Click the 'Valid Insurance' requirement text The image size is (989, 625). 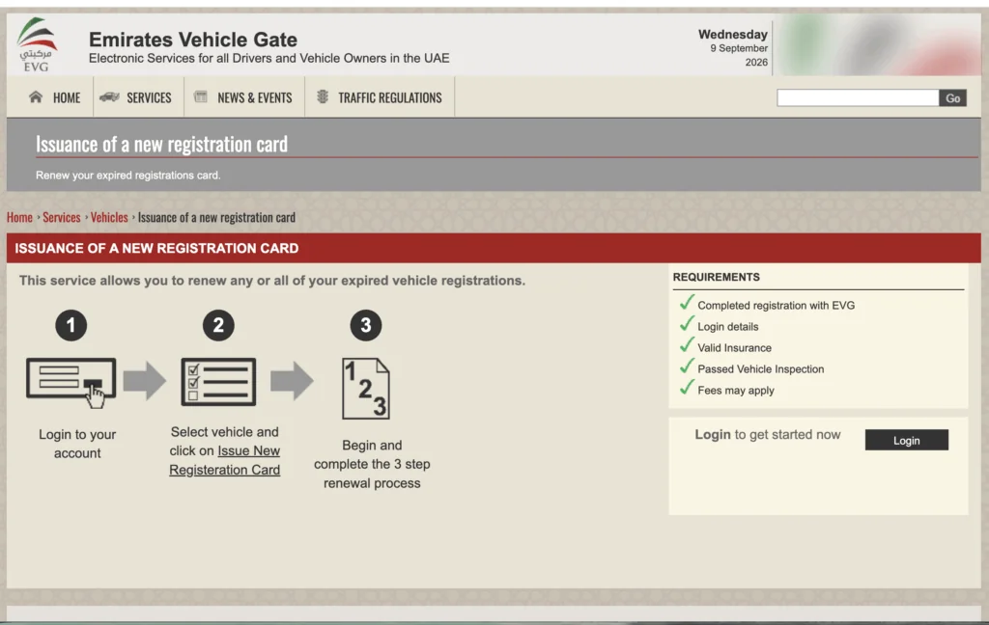(x=734, y=348)
